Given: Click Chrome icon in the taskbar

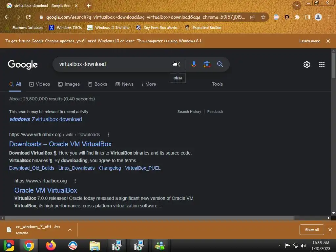Looking at the screenshot, I should (x=29, y=245).
